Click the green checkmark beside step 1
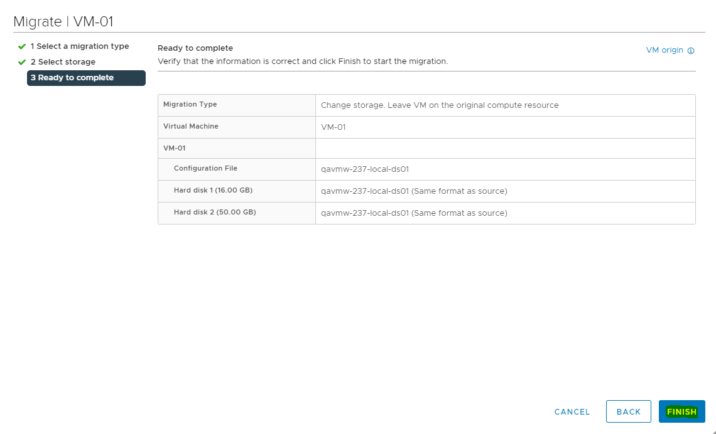Image resolution: width=716 pixels, height=434 pixels. 22,46
